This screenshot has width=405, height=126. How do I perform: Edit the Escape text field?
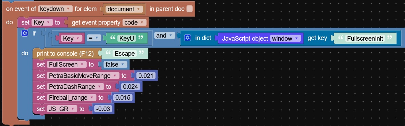(125, 53)
